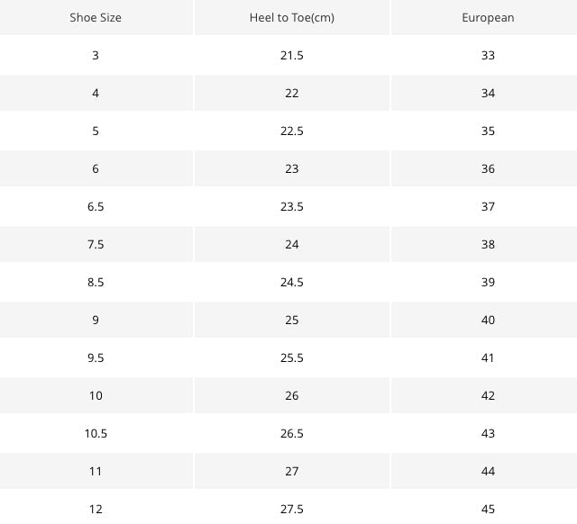Screen dimensions: 577x524
Task: Select shoe size 9 cell
Action: tap(96, 321)
